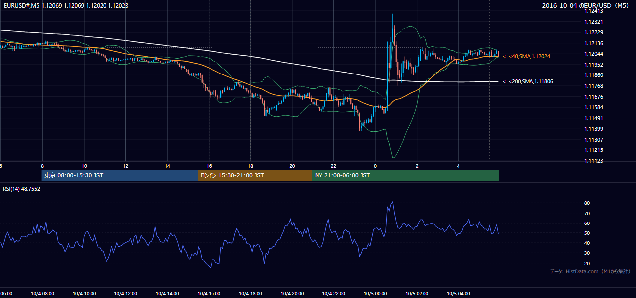Viewport: 636px width, 298px height.
Task: Click price scale value 1.11952
Action: click(593, 65)
